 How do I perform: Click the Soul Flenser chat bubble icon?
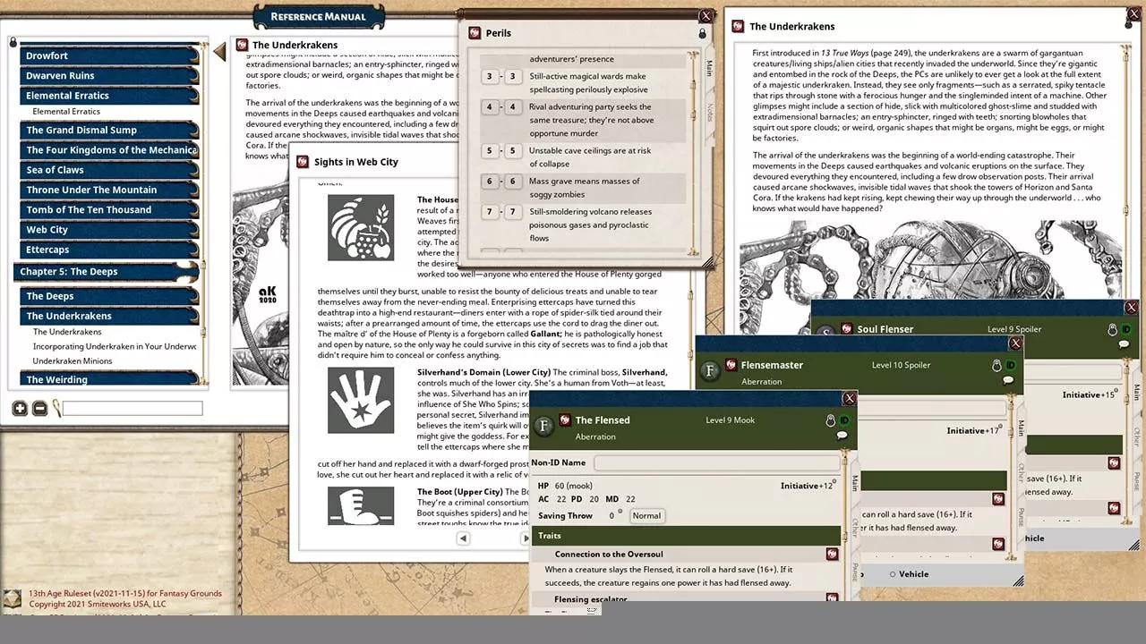[1125, 345]
